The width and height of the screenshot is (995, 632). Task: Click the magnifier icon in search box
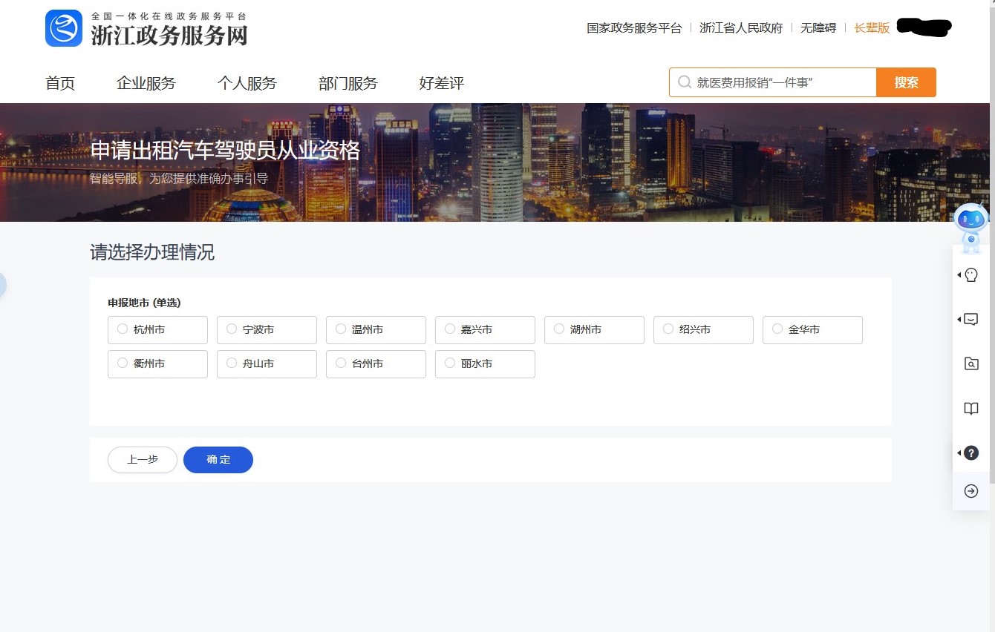pos(684,82)
